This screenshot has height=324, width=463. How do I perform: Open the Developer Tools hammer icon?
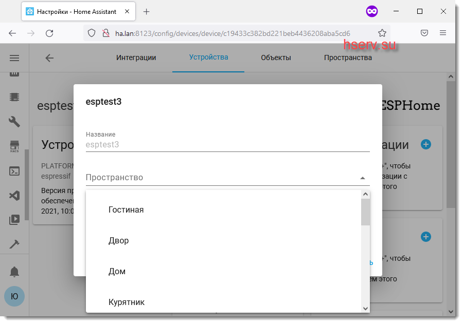point(14,244)
